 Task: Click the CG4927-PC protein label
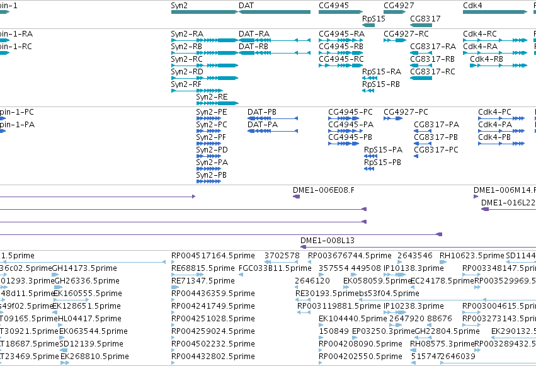[406, 112]
